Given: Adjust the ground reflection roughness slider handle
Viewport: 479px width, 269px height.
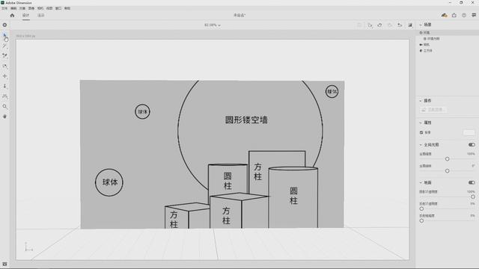Looking at the screenshot, I should (x=421, y=220).
